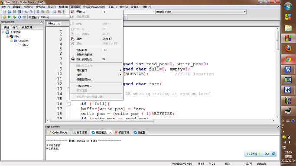The width and height of the screenshot is (296, 166).
Task: Click the Find magnifier toolbar icon
Action: tap(55, 12)
